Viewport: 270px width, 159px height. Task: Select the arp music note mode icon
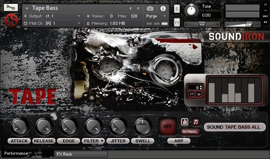(196, 122)
